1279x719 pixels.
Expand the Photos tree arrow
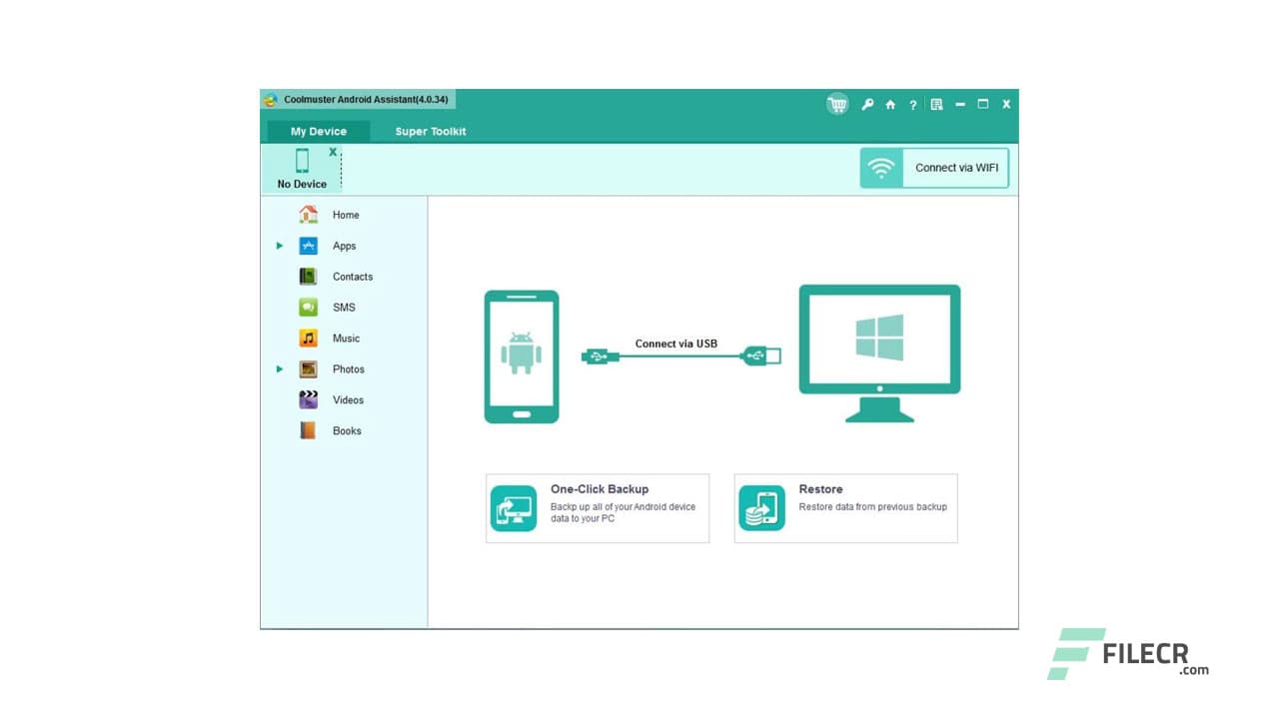tap(280, 369)
